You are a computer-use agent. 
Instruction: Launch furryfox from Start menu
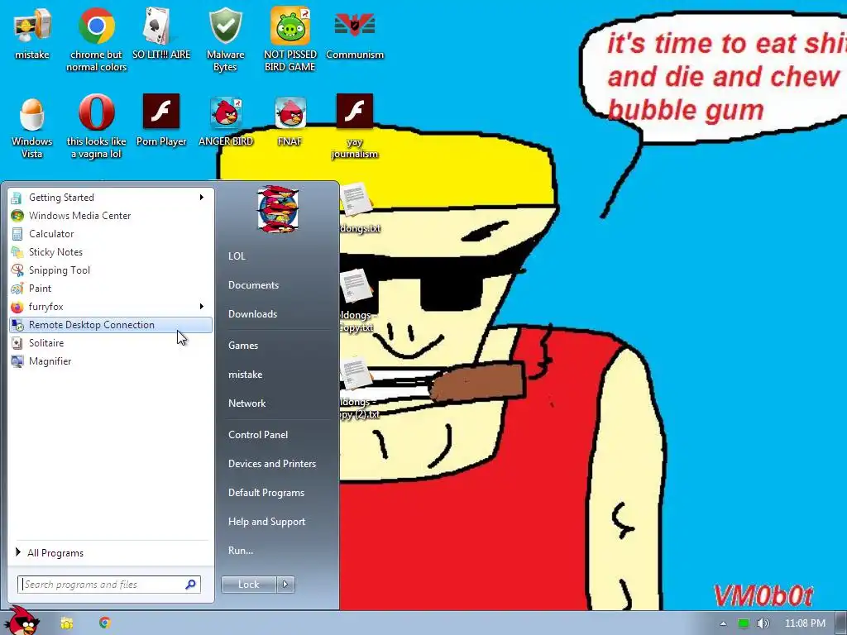tap(111, 307)
